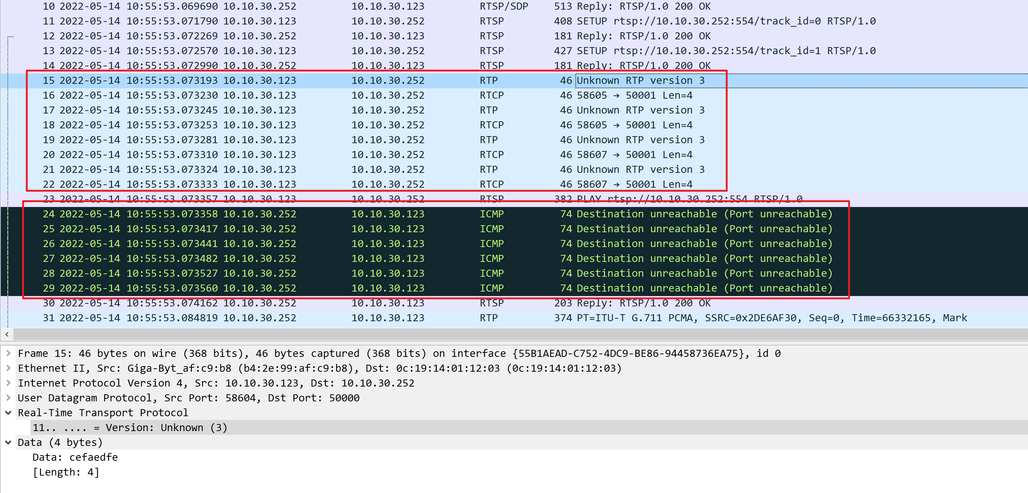Expand the Ethernet II tree node

(x=8, y=368)
